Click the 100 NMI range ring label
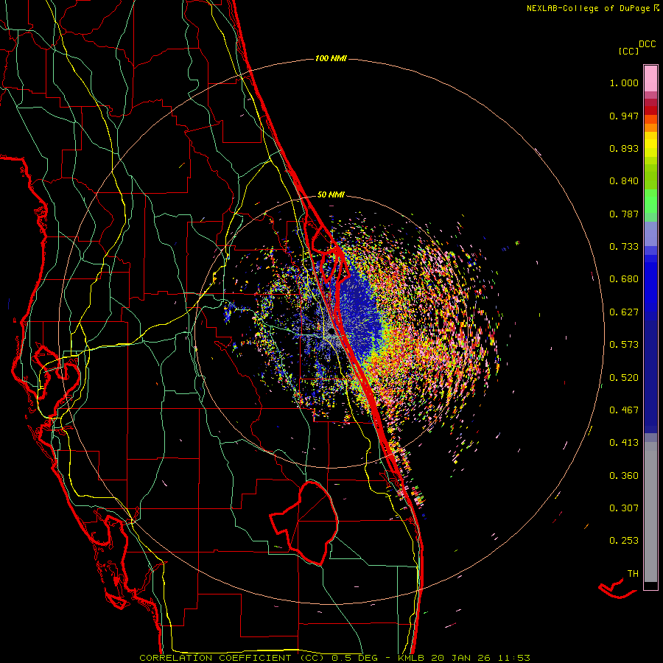 click(x=331, y=58)
